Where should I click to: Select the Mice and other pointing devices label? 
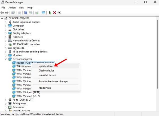click(30, 52)
